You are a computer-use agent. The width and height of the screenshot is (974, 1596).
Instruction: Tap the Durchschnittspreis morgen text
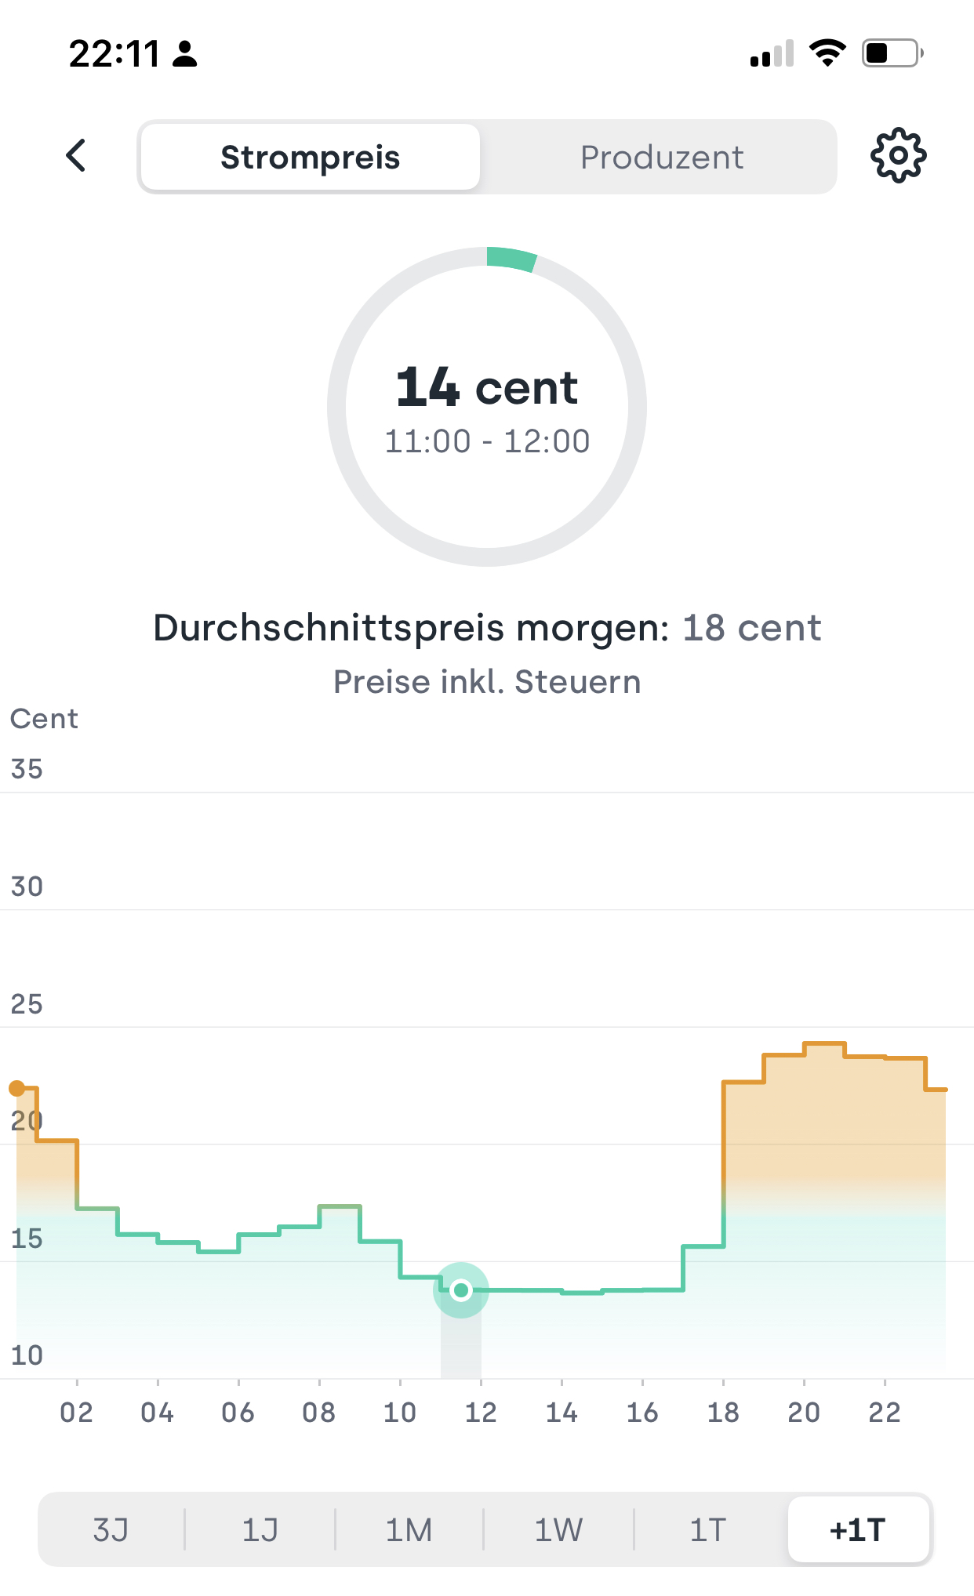[x=412, y=628]
